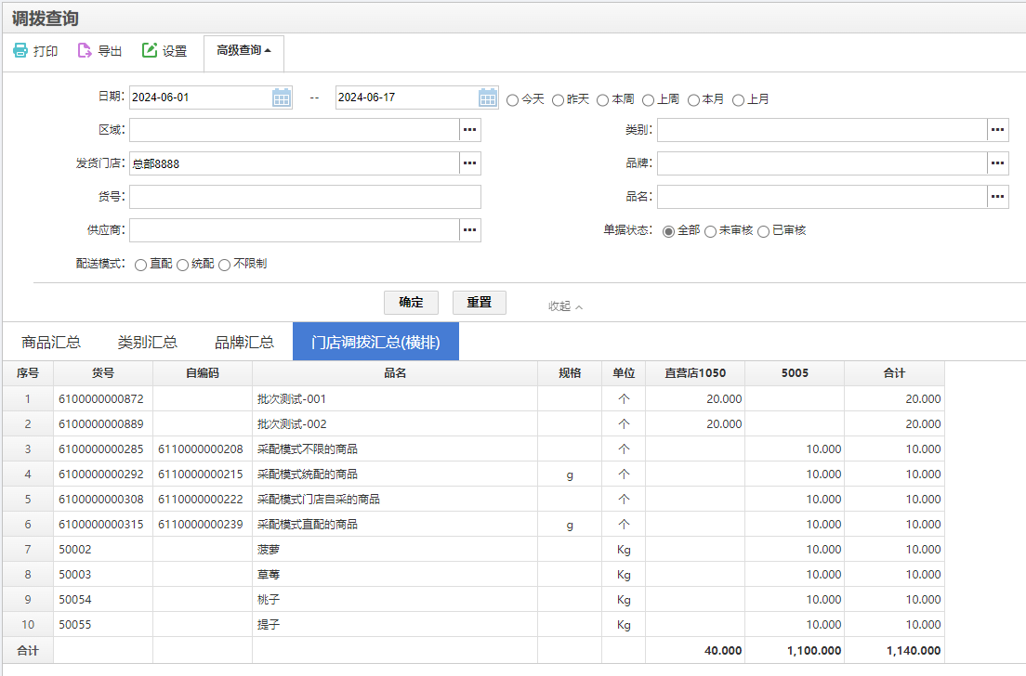This screenshot has width=1026, height=676.
Task: Select 上月 date radio option
Action: point(739,100)
